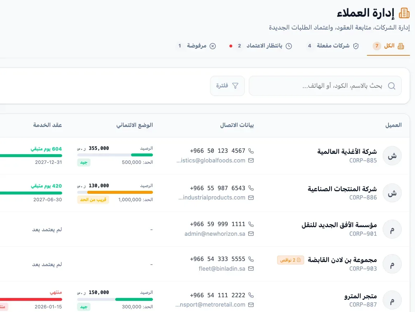Click the phone icon for +966 54 333 5555
Screen dimensions: 415x312
[x=251, y=259]
